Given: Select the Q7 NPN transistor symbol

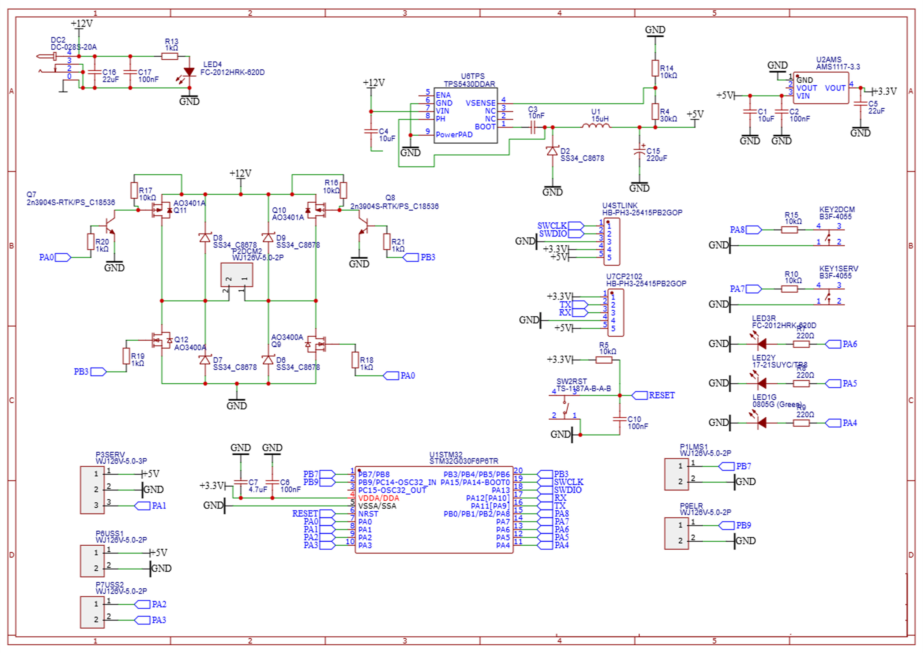Looking at the screenshot, I should click(109, 226).
